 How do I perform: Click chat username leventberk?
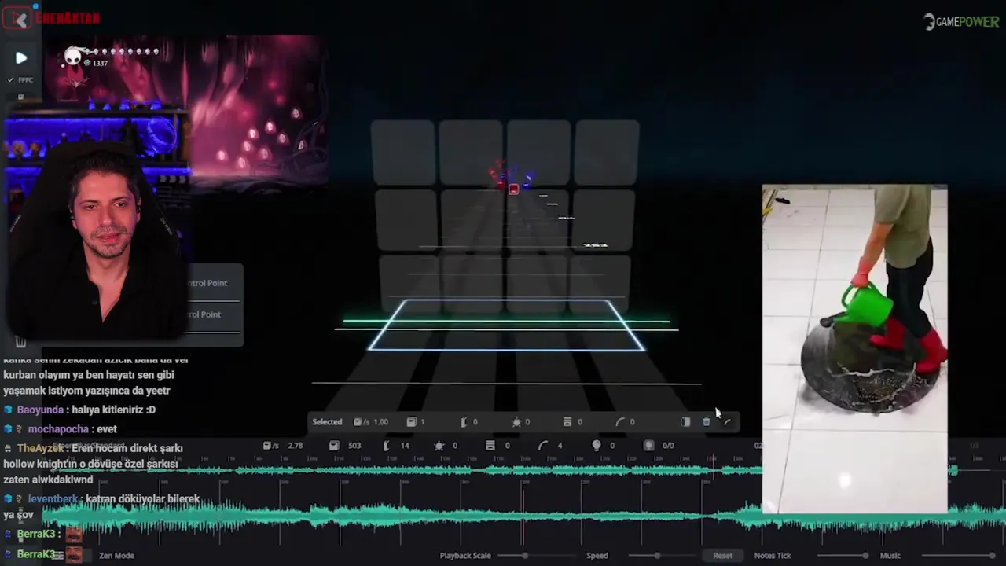53,499
